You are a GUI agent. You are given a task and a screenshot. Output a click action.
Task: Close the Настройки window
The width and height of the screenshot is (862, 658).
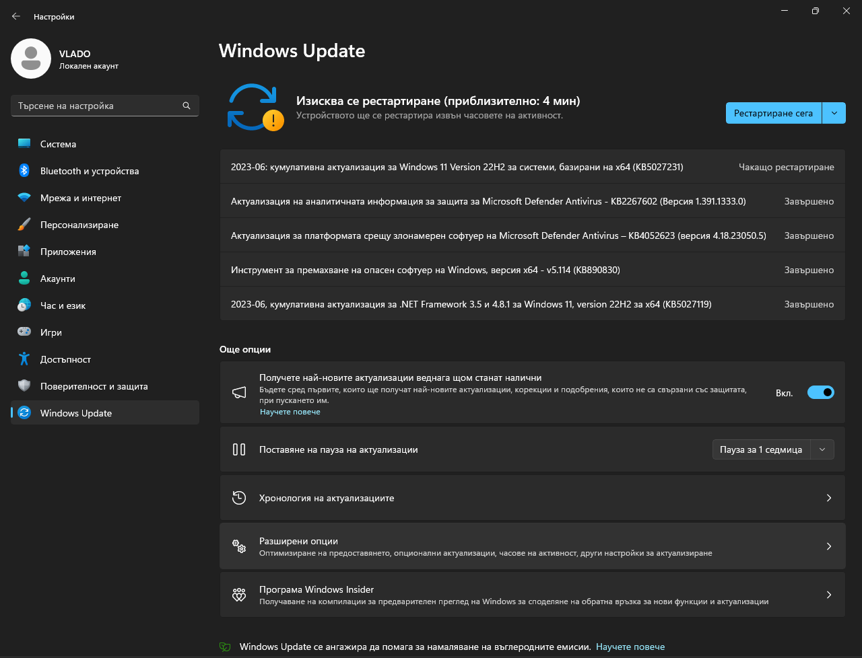pos(847,11)
